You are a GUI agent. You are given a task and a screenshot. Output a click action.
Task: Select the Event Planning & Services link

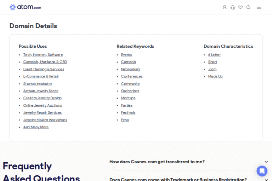pyautogui.click(x=44, y=69)
